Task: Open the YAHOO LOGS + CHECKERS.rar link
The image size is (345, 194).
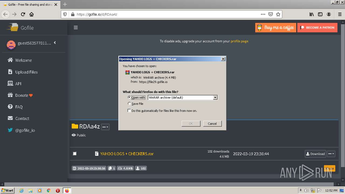Action: point(127,154)
